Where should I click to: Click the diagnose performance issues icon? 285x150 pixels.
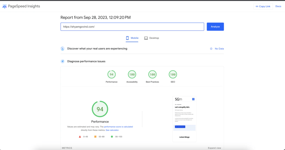coord(63,61)
